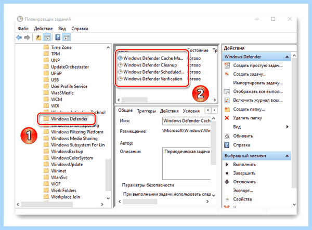Click the tree pane horizontal scrollbar thumb
312x230 pixels.
tap(47, 204)
